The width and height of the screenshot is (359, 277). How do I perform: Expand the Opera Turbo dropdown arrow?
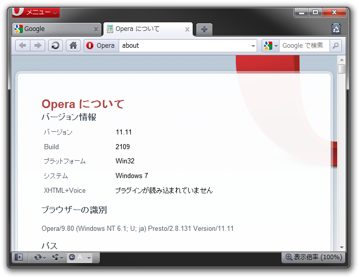tap(89, 258)
